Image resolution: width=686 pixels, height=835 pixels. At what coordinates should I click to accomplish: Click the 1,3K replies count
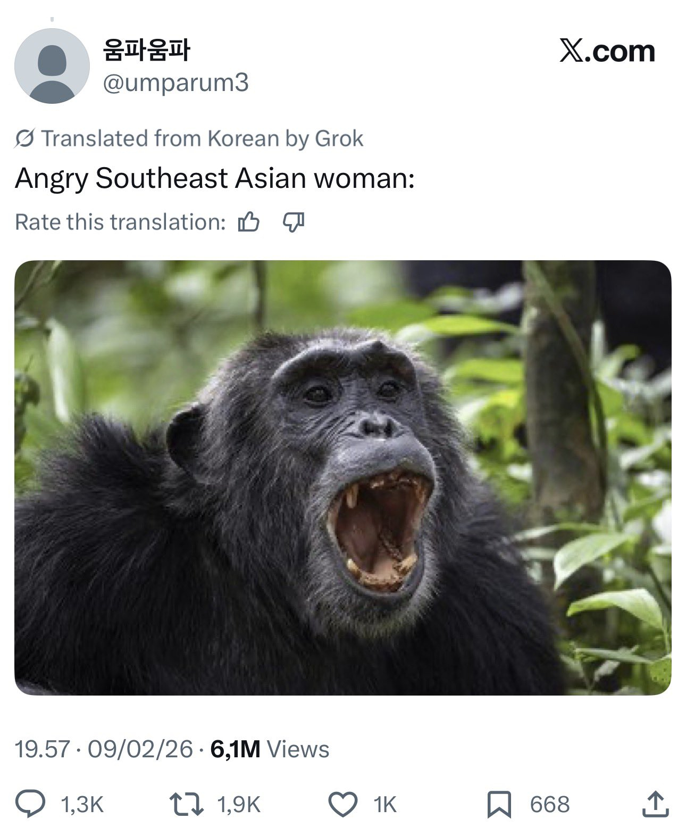(x=82, y=804)
